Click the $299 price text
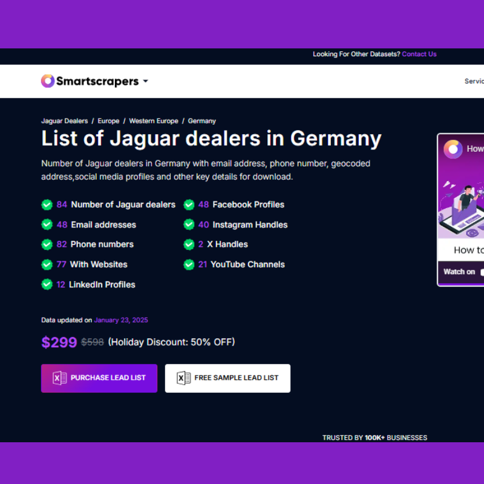The height and width of the screenshot is (484, 484). pyautogui.click(x=59, y=342)
